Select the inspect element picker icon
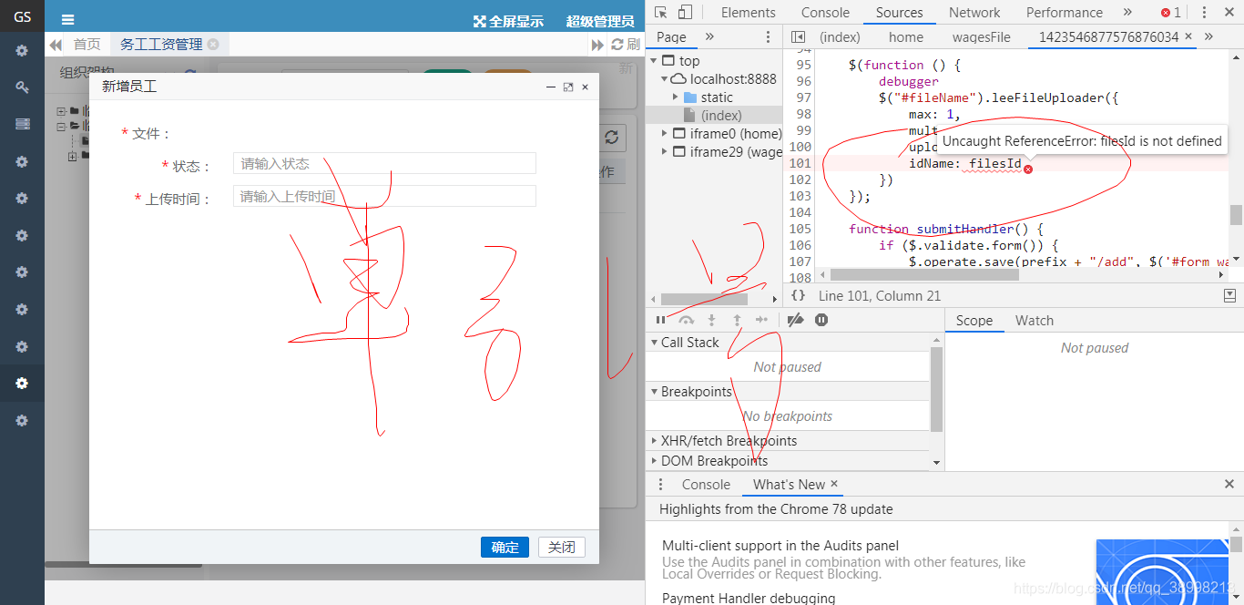 pyautogui.click(x=661, y=12)
